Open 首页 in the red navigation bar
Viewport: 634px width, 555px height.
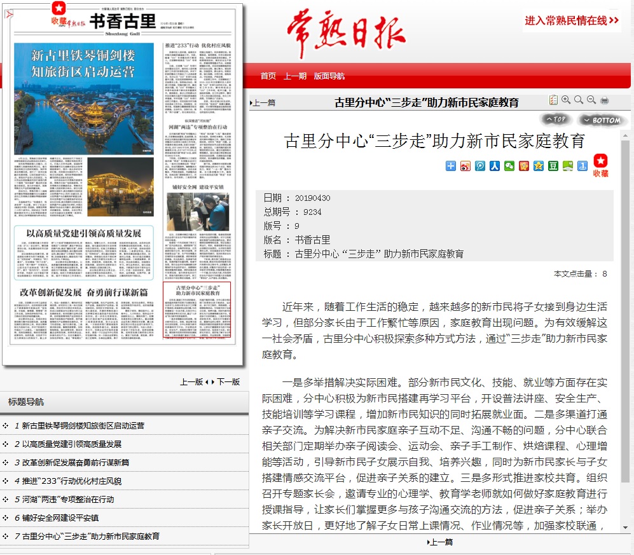click(x=268, y=76)
